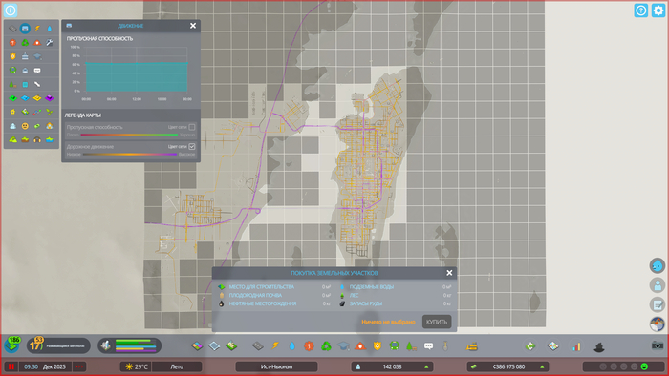Screen dimensions: 669x376
Task: Select the Garbage recycling info view
Action: click(x=25, y=43)
